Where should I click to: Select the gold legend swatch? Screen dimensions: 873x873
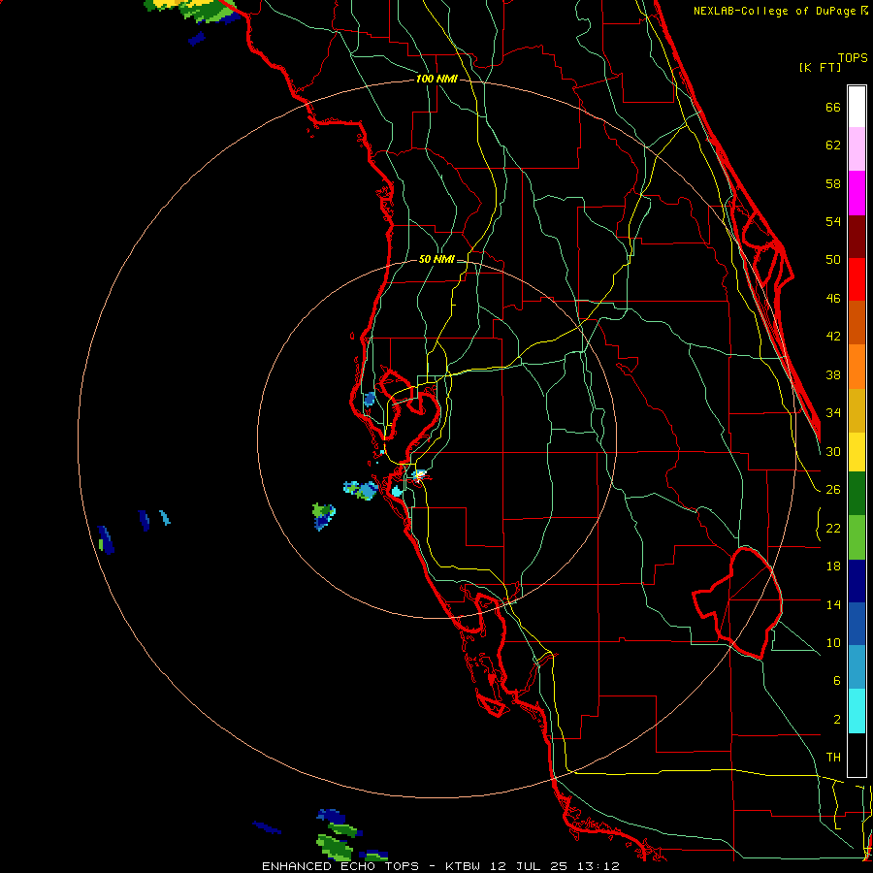857,410
